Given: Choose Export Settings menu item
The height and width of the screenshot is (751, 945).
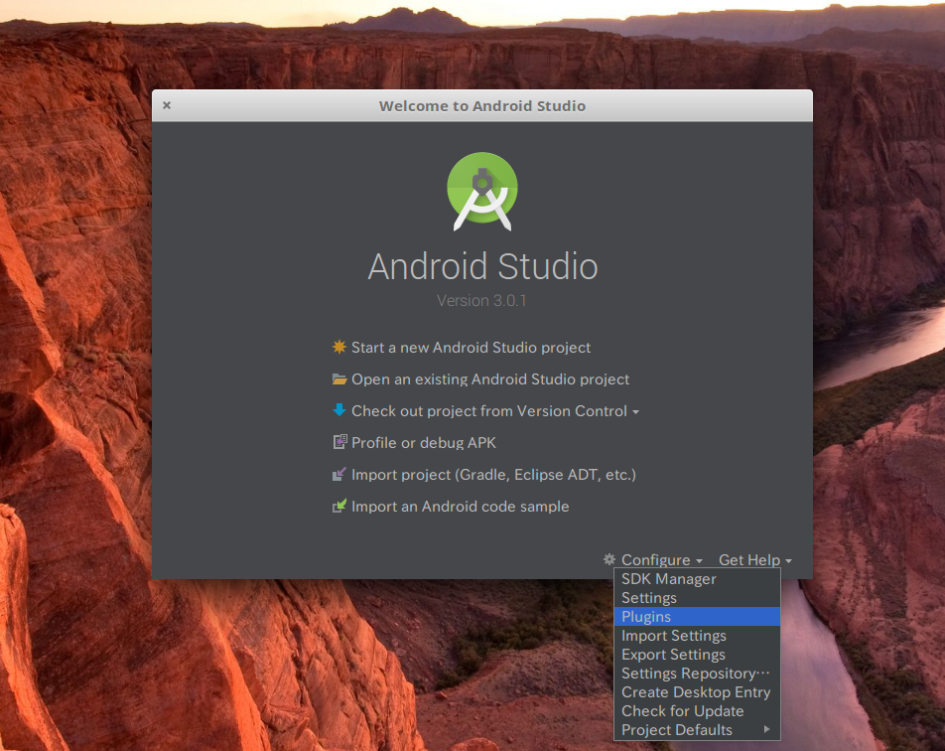Looking at the screenshot, I should (x=697, y=654).
